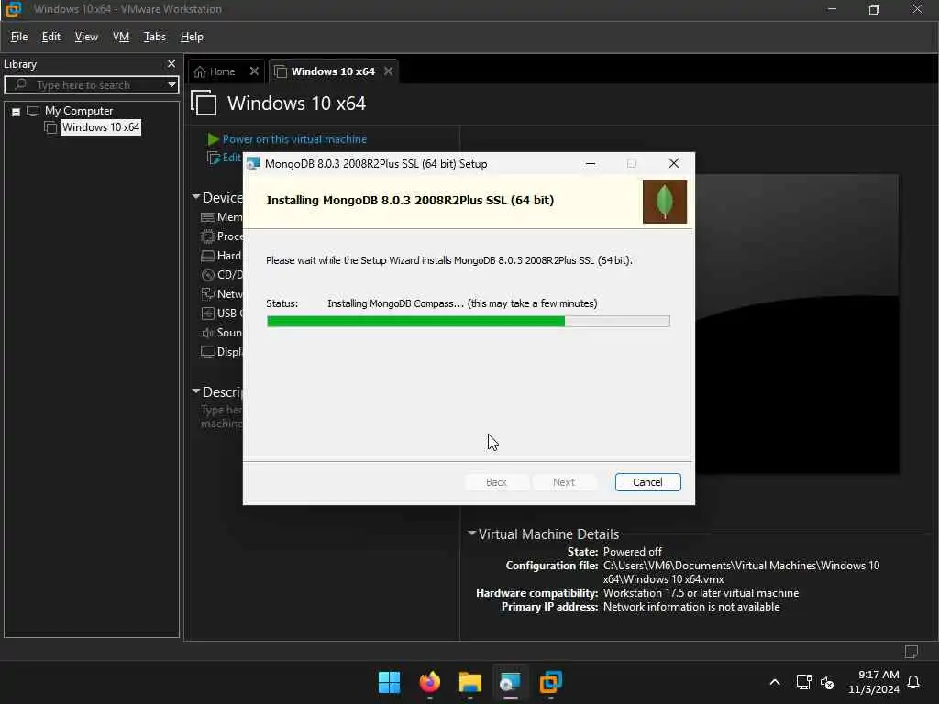Open the VM menu
The image size is (939, 704).
(x=121, y=37)
